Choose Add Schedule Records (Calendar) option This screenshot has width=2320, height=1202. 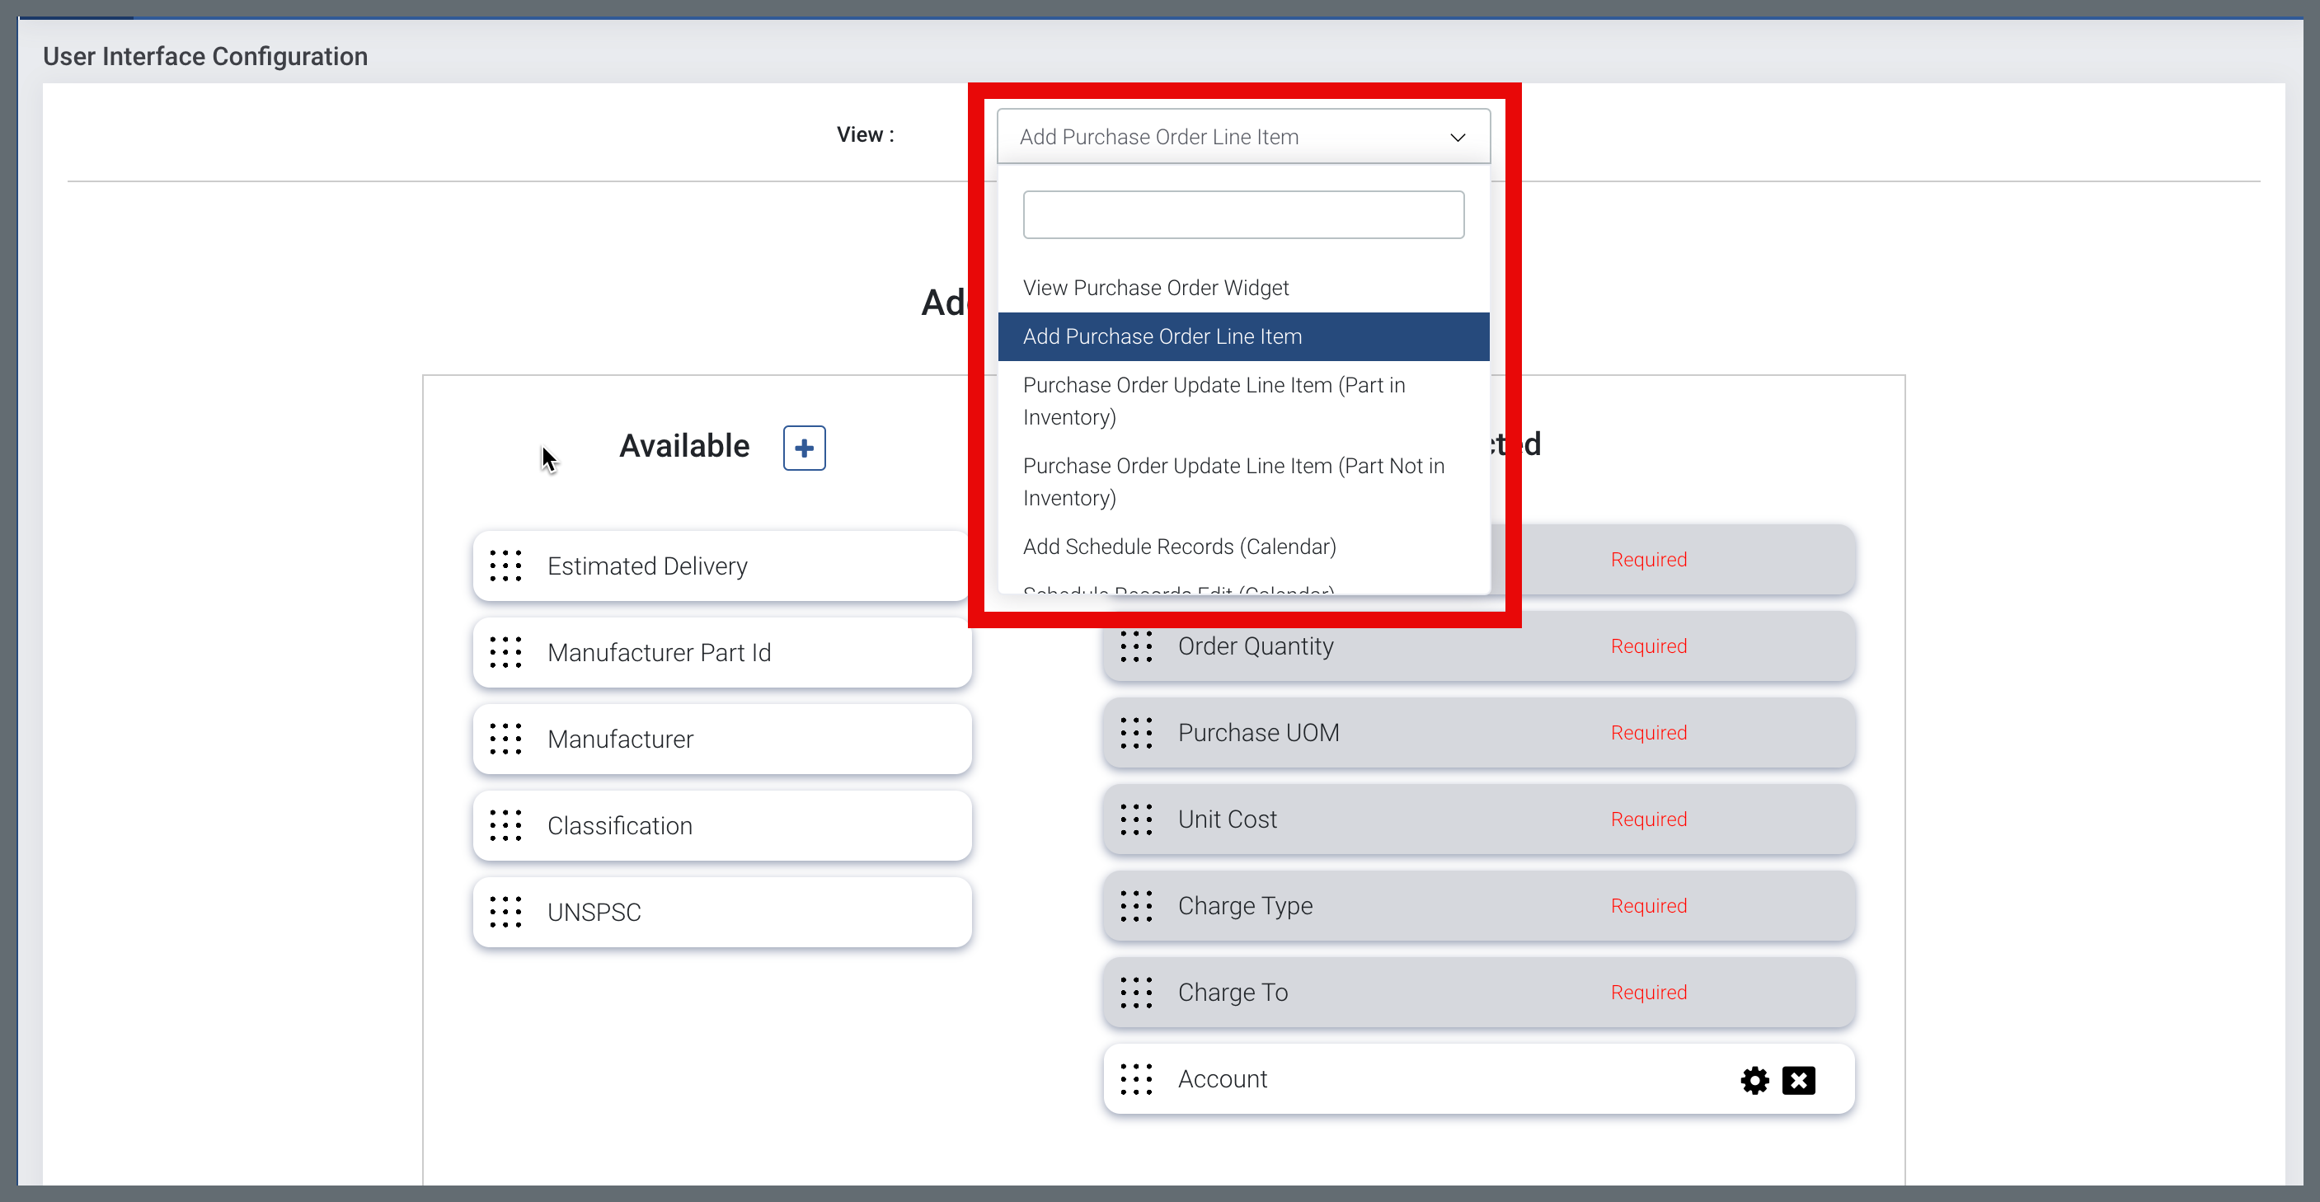(x=1179, y=547)
